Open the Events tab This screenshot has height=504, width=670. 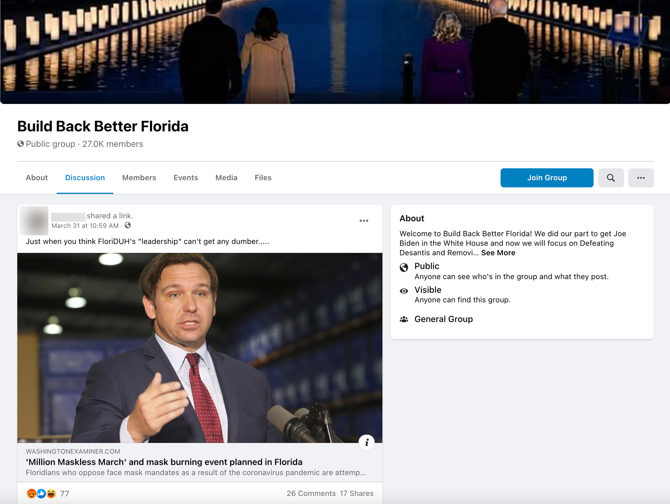coord(186,178)
